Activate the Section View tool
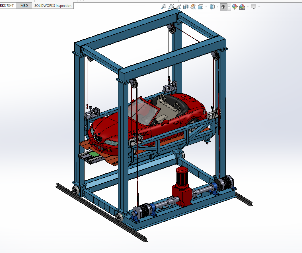The image size is (302, 253). click(186, 7)
